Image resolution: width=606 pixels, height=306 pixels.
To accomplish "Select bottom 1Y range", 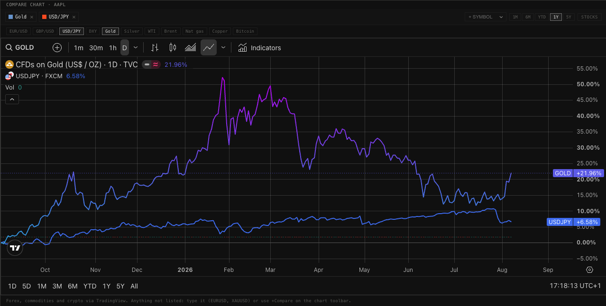I will tap(107, 286).
